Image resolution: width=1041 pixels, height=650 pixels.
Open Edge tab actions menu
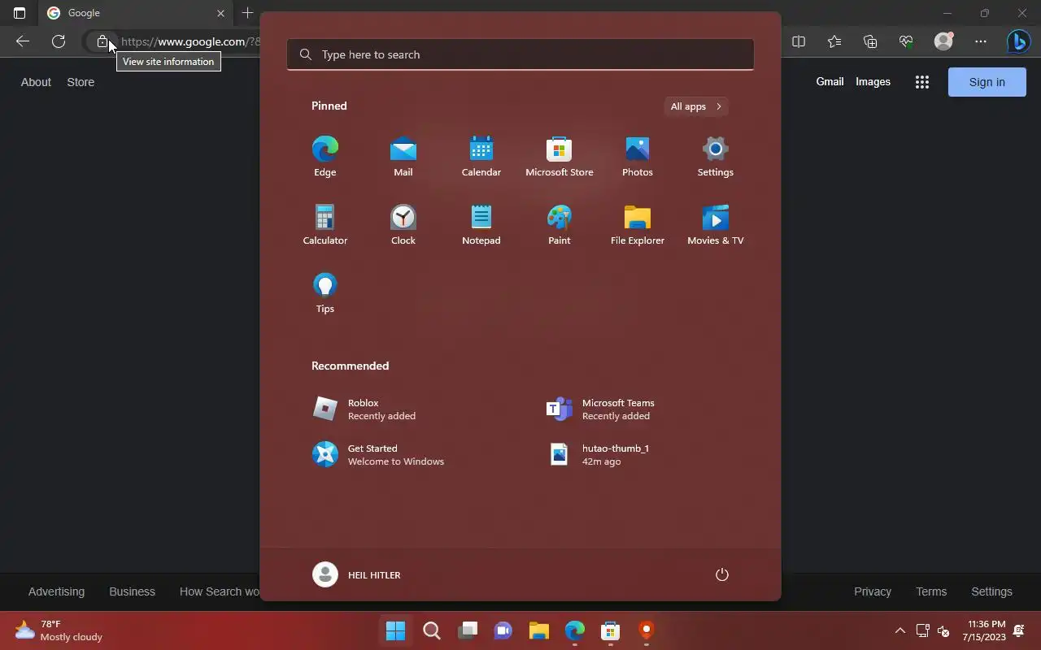click(20, 13)
